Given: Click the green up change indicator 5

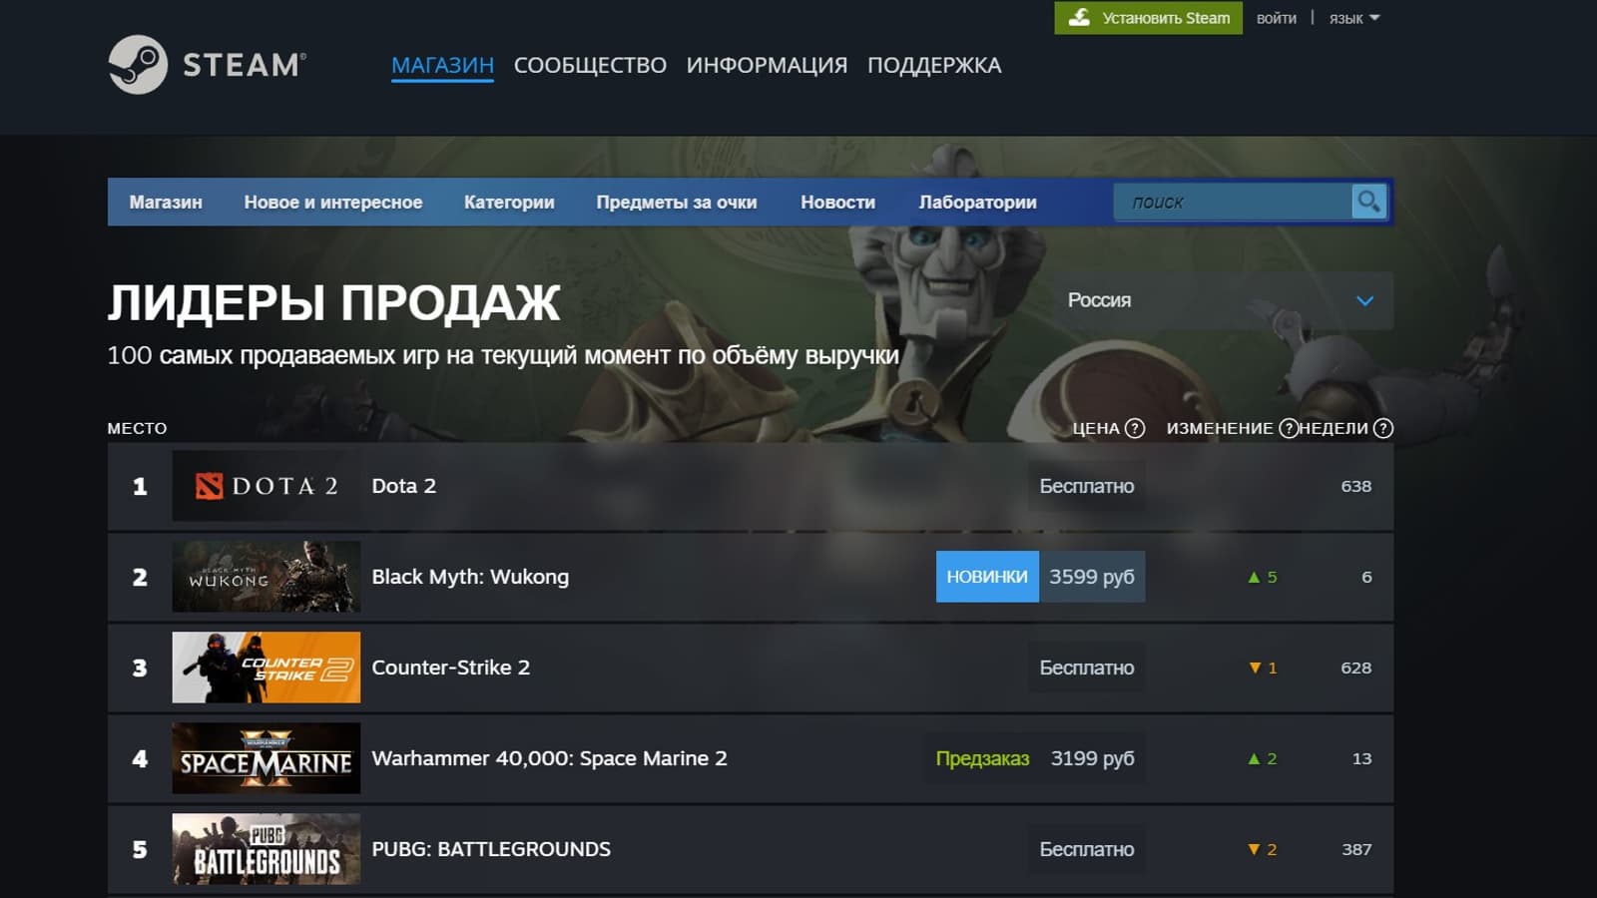Looking at the screenshot, I should [x=1263, y=577].
